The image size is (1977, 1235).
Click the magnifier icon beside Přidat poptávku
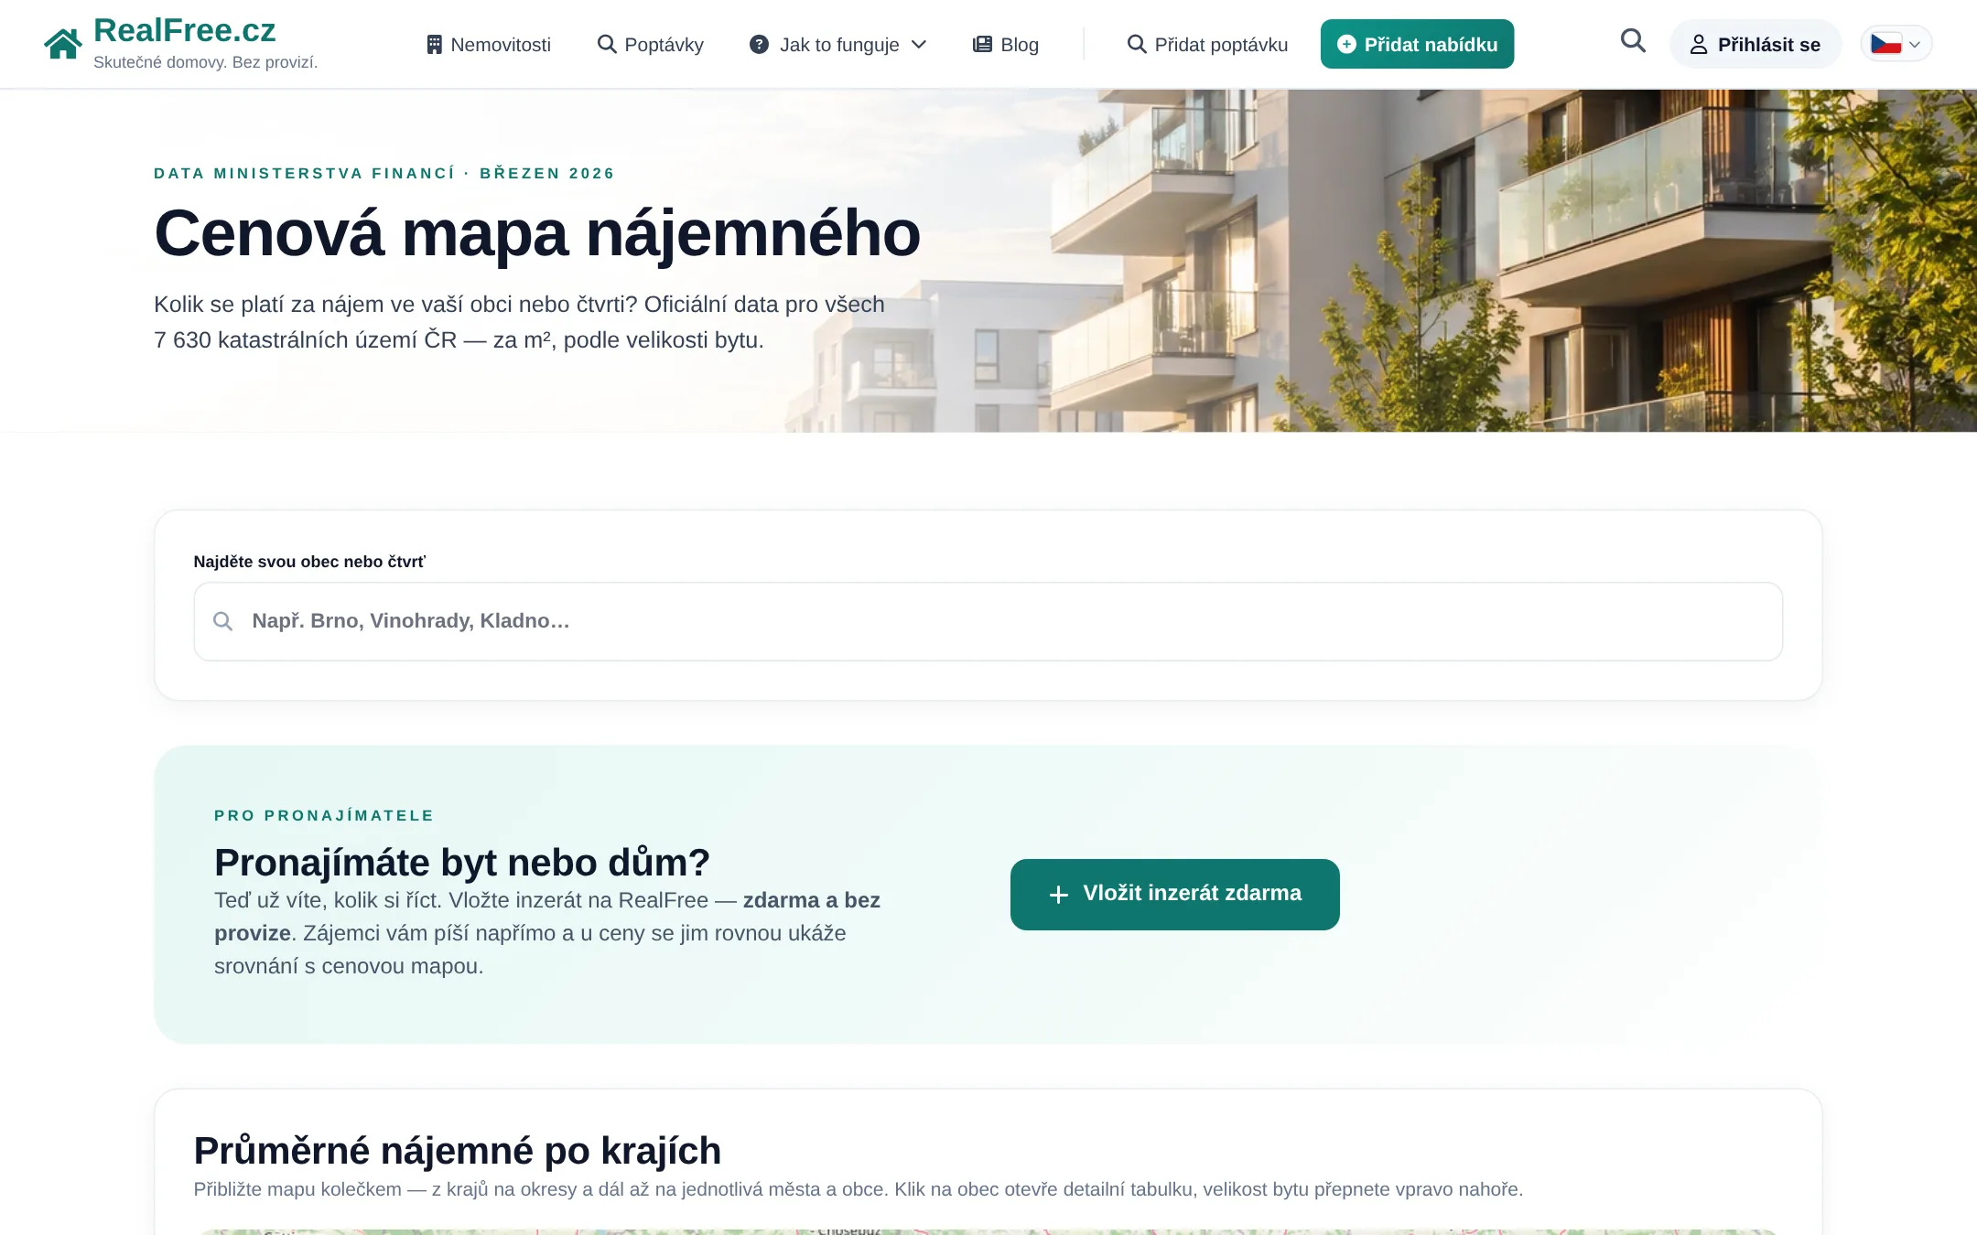(x=1137, y=44)
